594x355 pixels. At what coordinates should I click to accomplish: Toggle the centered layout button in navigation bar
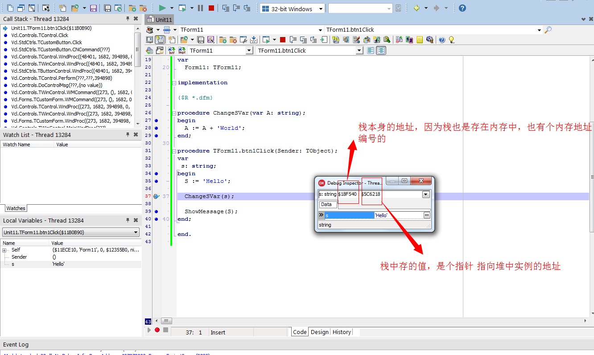tap(381, 50)
